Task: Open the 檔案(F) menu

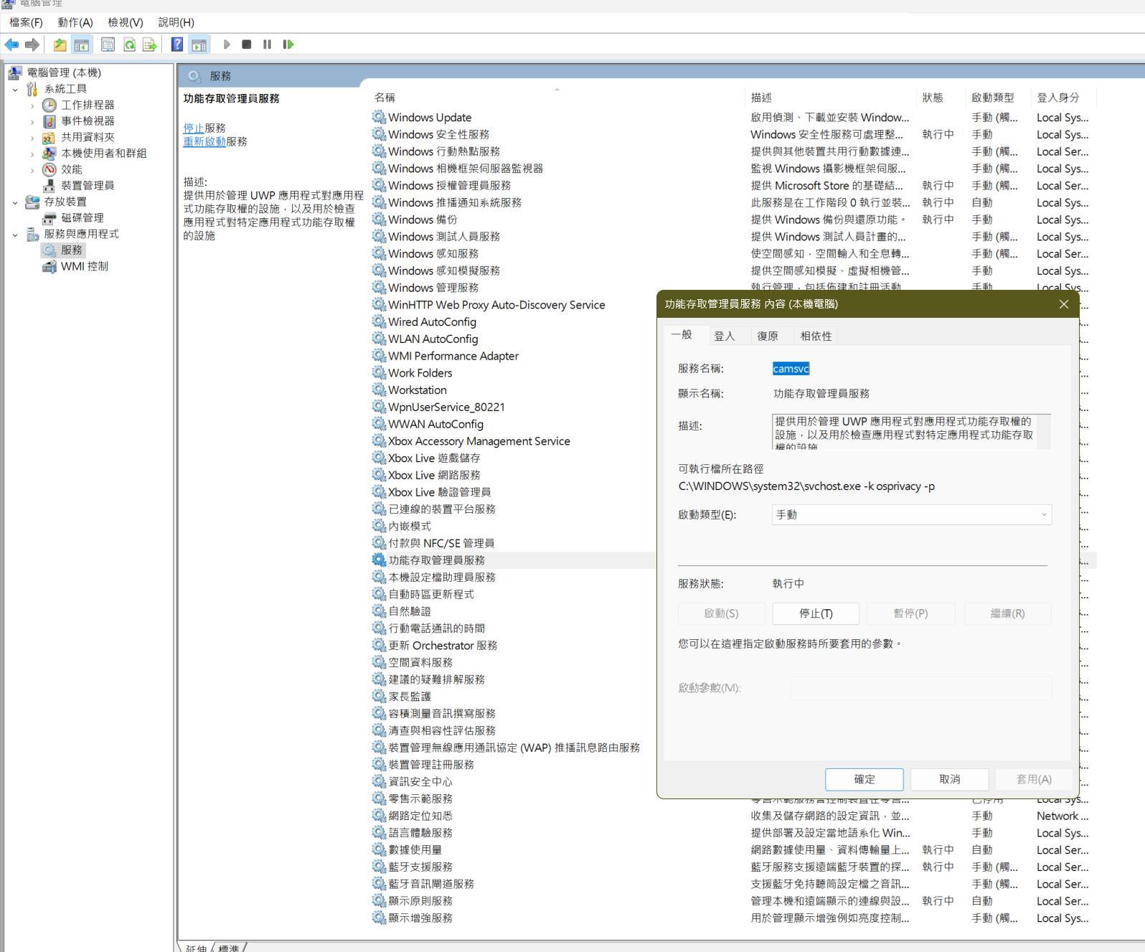Action: (x=26, y=22)
